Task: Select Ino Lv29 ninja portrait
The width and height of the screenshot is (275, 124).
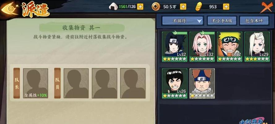Action: 257,46
